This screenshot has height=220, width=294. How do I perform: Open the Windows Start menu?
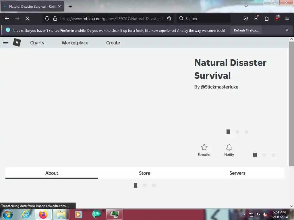pos(8,214)
